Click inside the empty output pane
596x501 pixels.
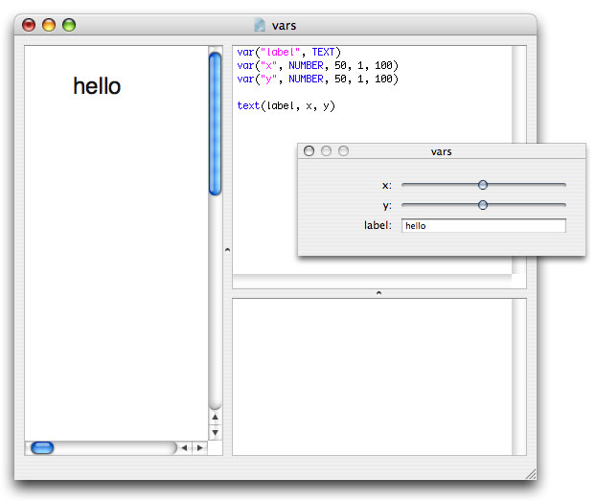(372, 376)
